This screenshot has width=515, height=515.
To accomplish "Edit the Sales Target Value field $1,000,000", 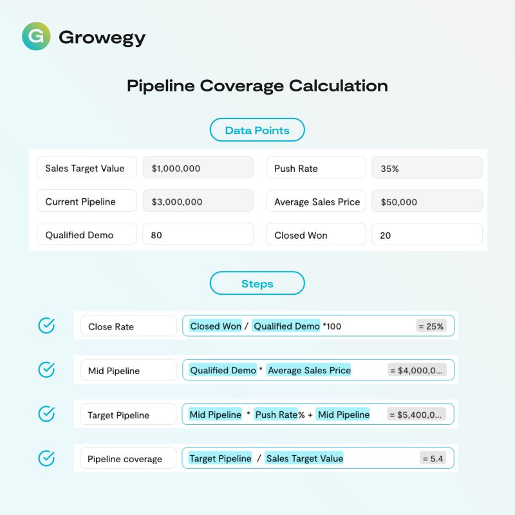I will 198,168.
